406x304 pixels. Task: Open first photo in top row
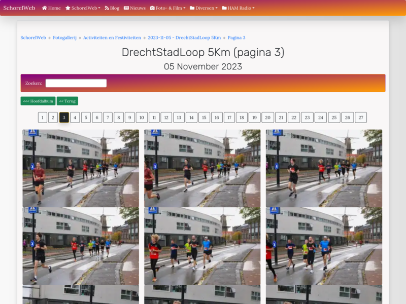pos(81,168)
